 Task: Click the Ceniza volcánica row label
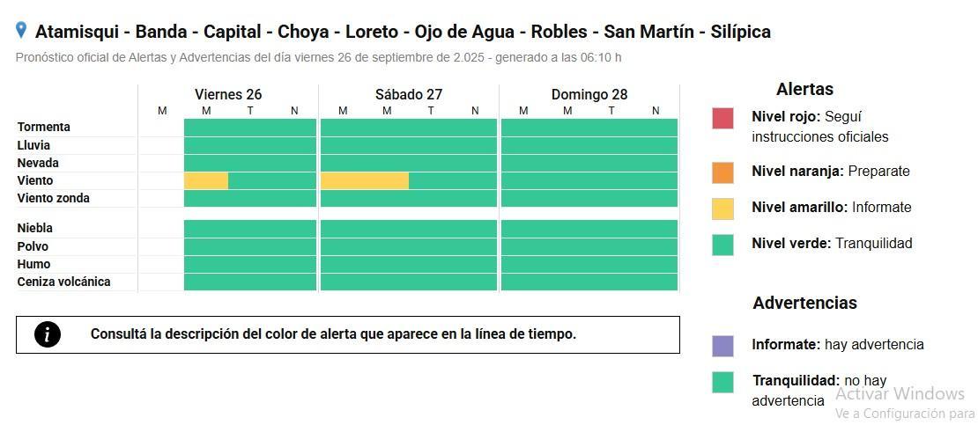tap(64, 282)
